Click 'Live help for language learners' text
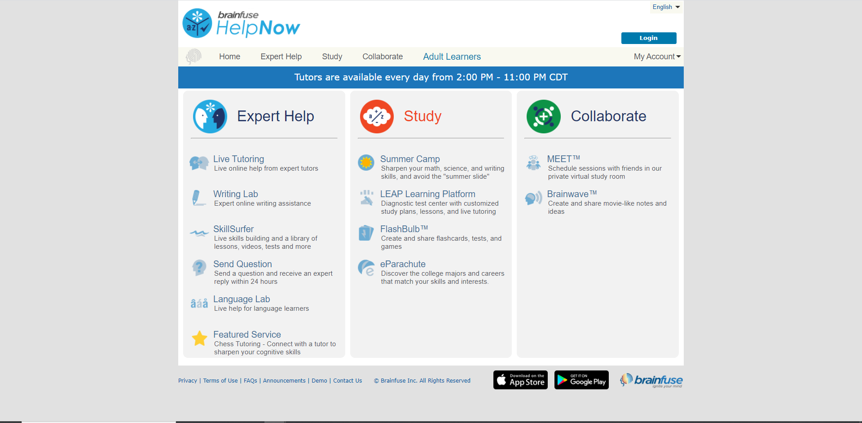Screen dimensions: 862x423 [x=261, y=308]
